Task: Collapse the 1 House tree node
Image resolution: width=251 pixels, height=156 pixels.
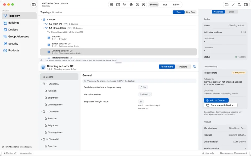Action: coord(42,19)
